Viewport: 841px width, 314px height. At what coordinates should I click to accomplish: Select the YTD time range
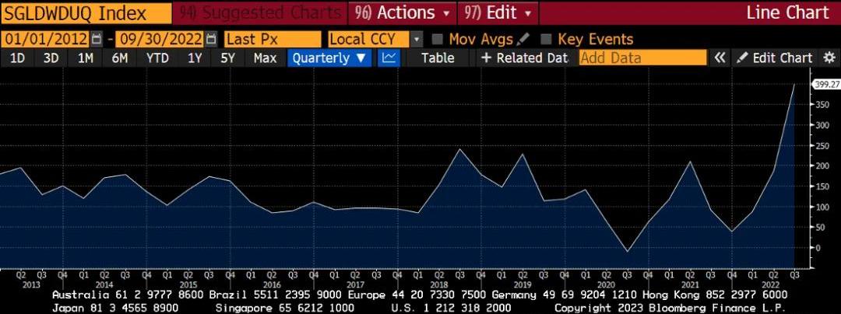point(158,58)
